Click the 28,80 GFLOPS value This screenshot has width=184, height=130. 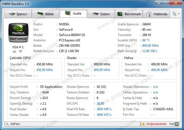point(100,104)
